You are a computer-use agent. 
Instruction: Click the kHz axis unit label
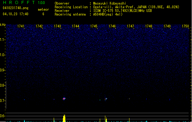[x=3, y=25]
